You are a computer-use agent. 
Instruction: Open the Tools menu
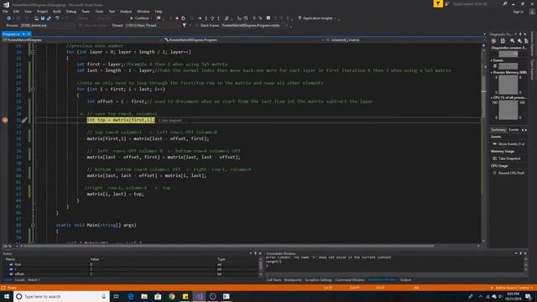coord(99,11)
